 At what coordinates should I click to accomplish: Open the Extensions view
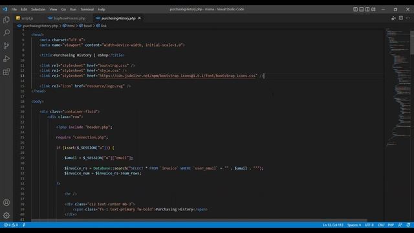(x=6, y=72)
